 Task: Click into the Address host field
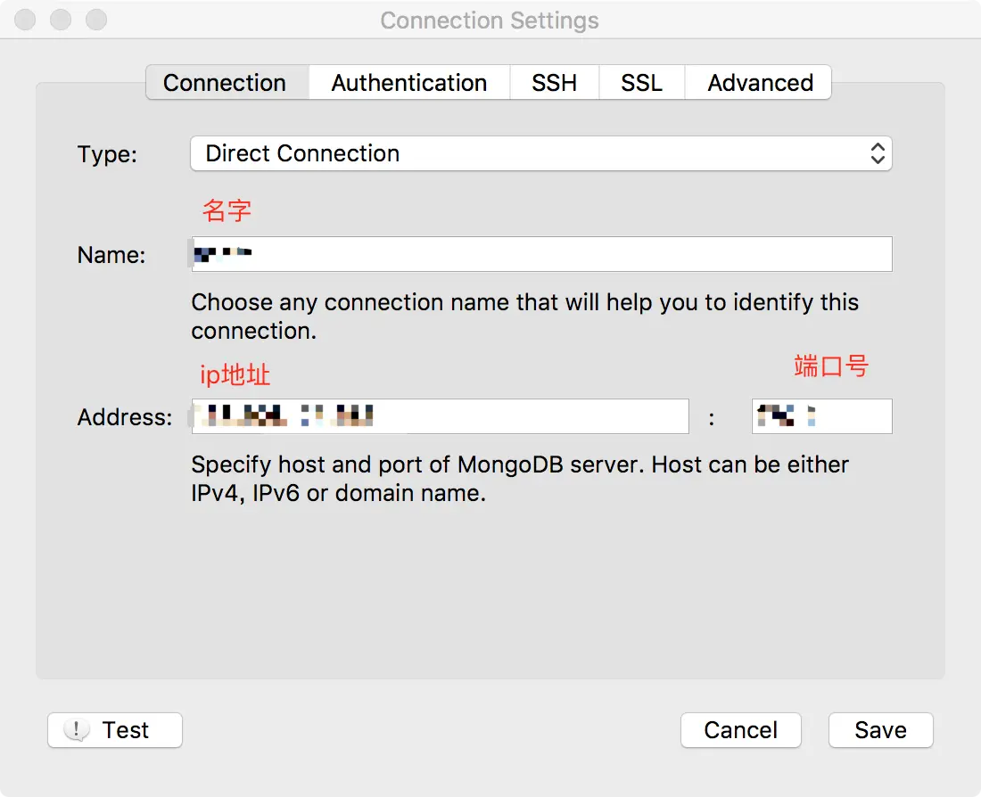click(440, 416)
